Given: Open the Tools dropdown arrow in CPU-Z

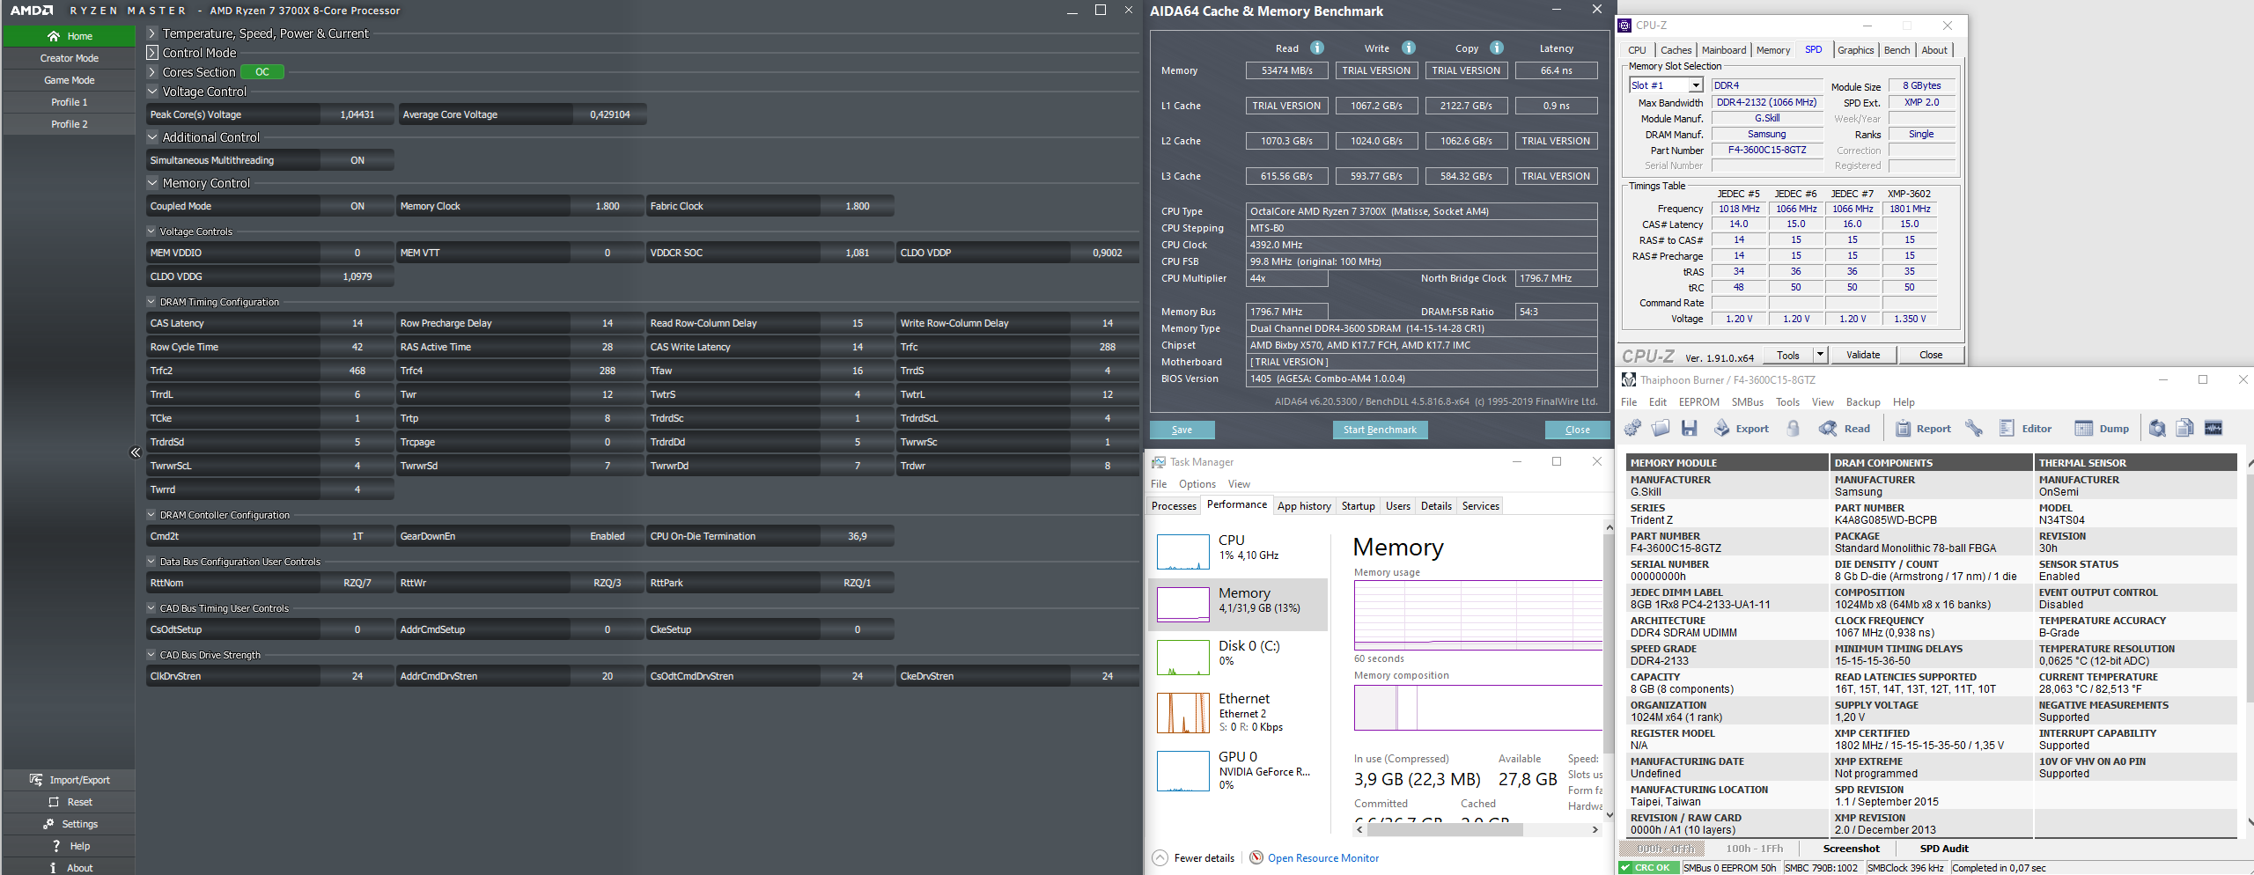Looking at the screenshot, I should pos(1819,355).
